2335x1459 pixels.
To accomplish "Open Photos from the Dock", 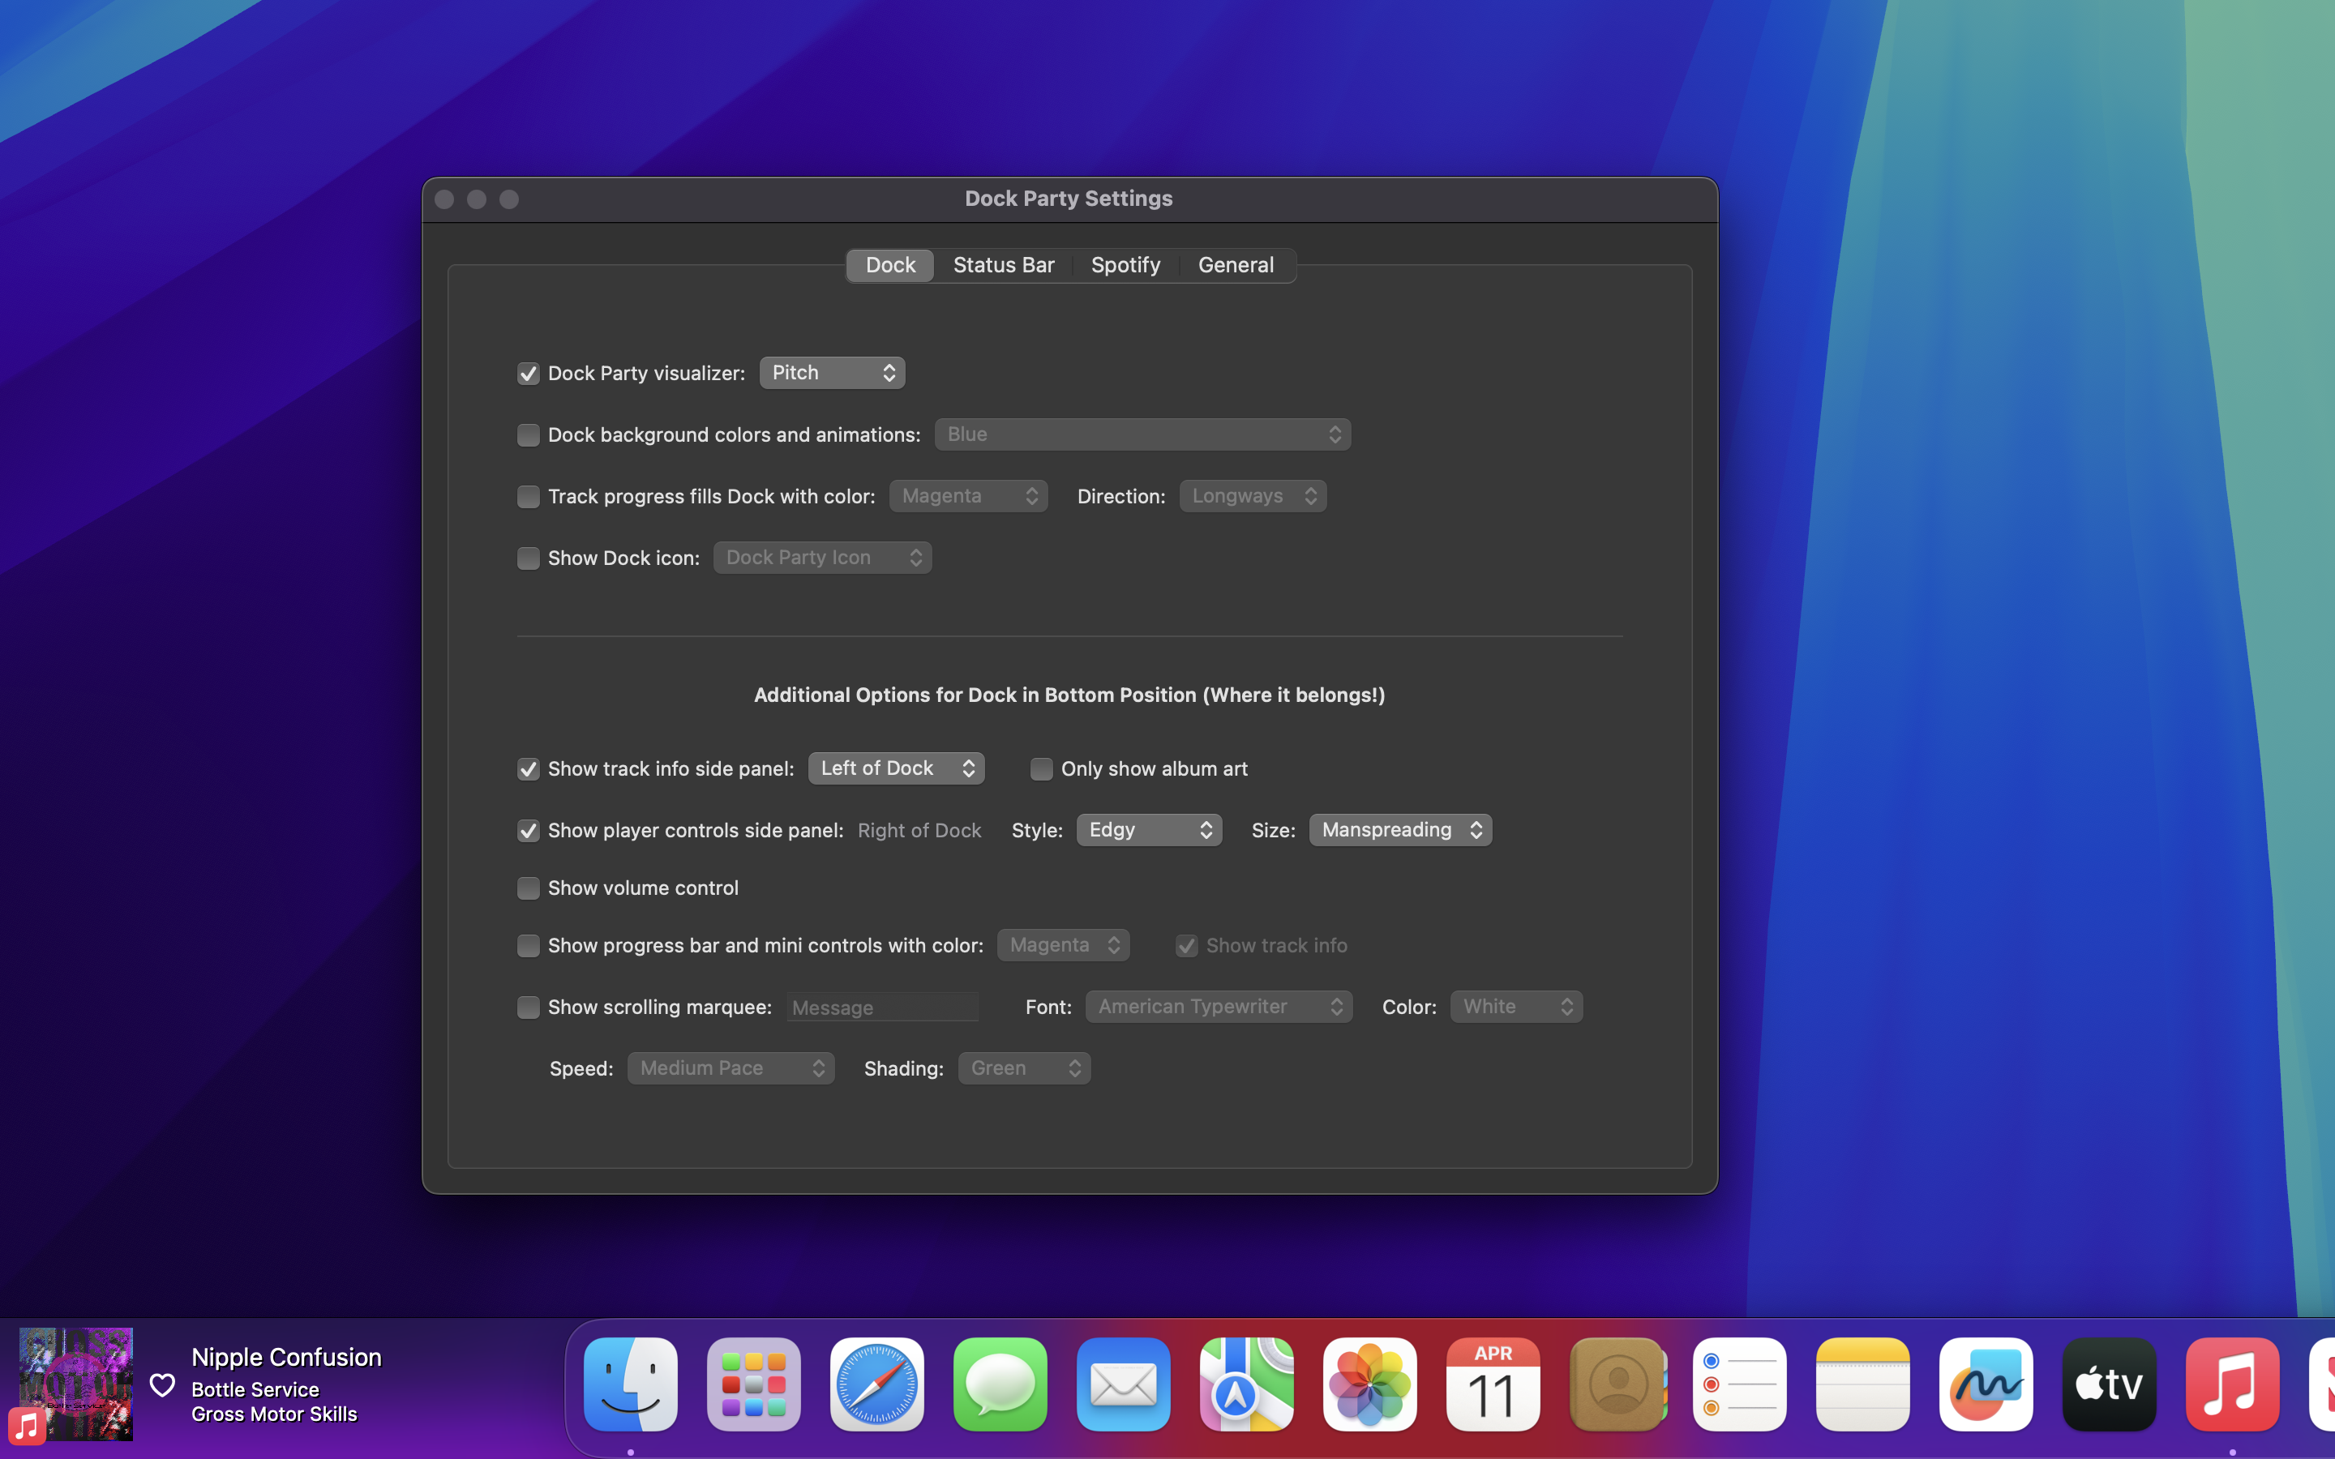I will (x=1369, y=1384).
